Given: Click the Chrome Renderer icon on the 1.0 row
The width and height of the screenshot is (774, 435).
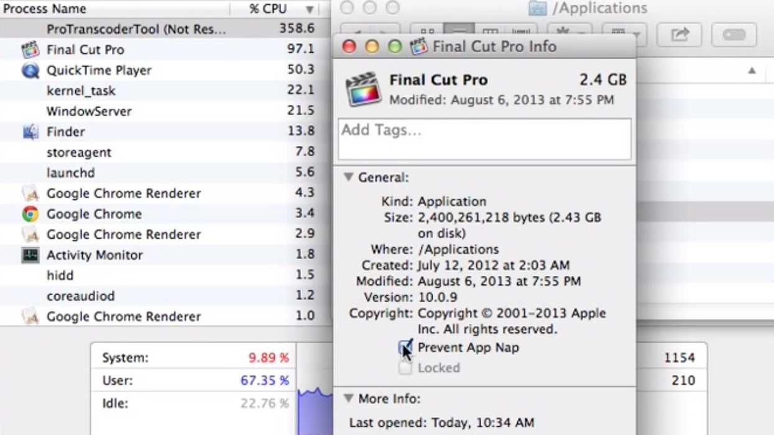Looking at the screenshot, I should click(x=30, y=316).
